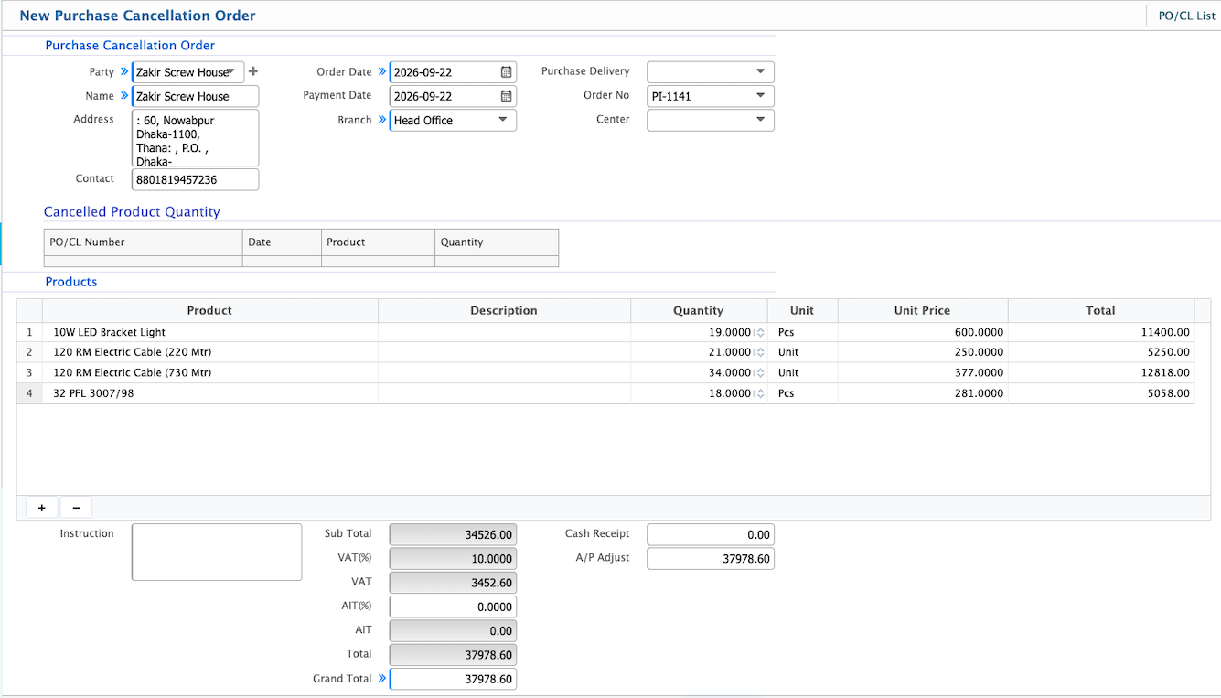Adjust quantity stepper for 32 PFL 3007/98
Viewport: 1221px width, 698px height.
tap(760, 393)
